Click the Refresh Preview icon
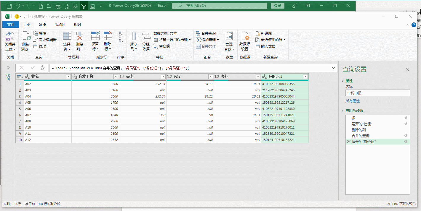The width and height of the screenshot is (421, 211). point(26,37)
